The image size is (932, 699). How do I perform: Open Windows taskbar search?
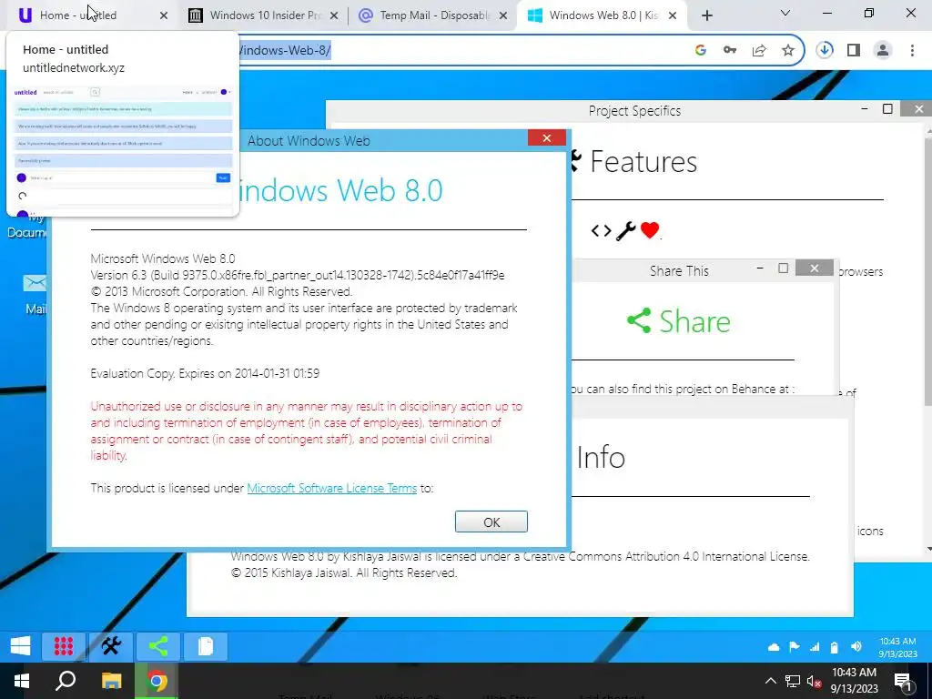pyautogui.click(x=66, y=681)
